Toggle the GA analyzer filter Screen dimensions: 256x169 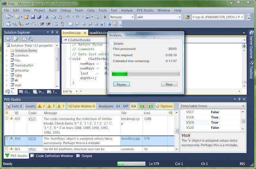pyautogui.click(x=134, y=106)
